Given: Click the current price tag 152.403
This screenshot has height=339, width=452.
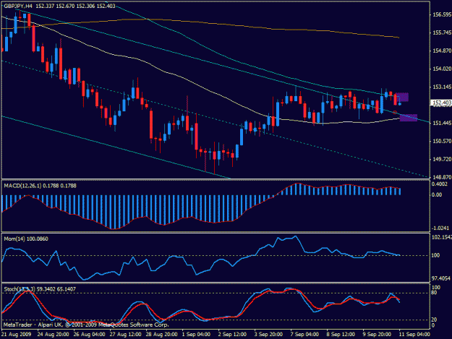Looking at the screenshot, I should tap(441, 103).
